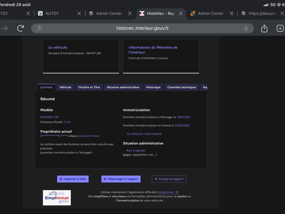This screenshot has height=214, width=285.
Task: Click the Envoyer le rapport button
Action: (x=169, y=179)
